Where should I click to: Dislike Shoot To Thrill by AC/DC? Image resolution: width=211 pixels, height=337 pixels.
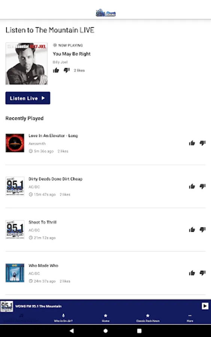(203, 230)
